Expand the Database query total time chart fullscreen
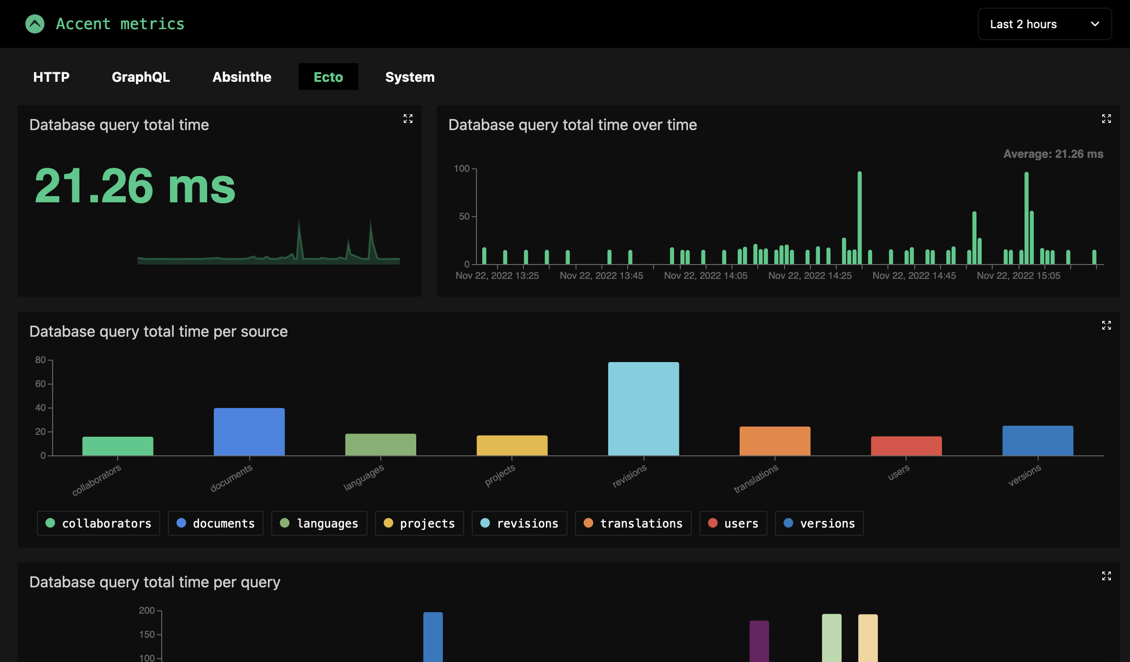The image size is (1130, 662). point(408,119)
